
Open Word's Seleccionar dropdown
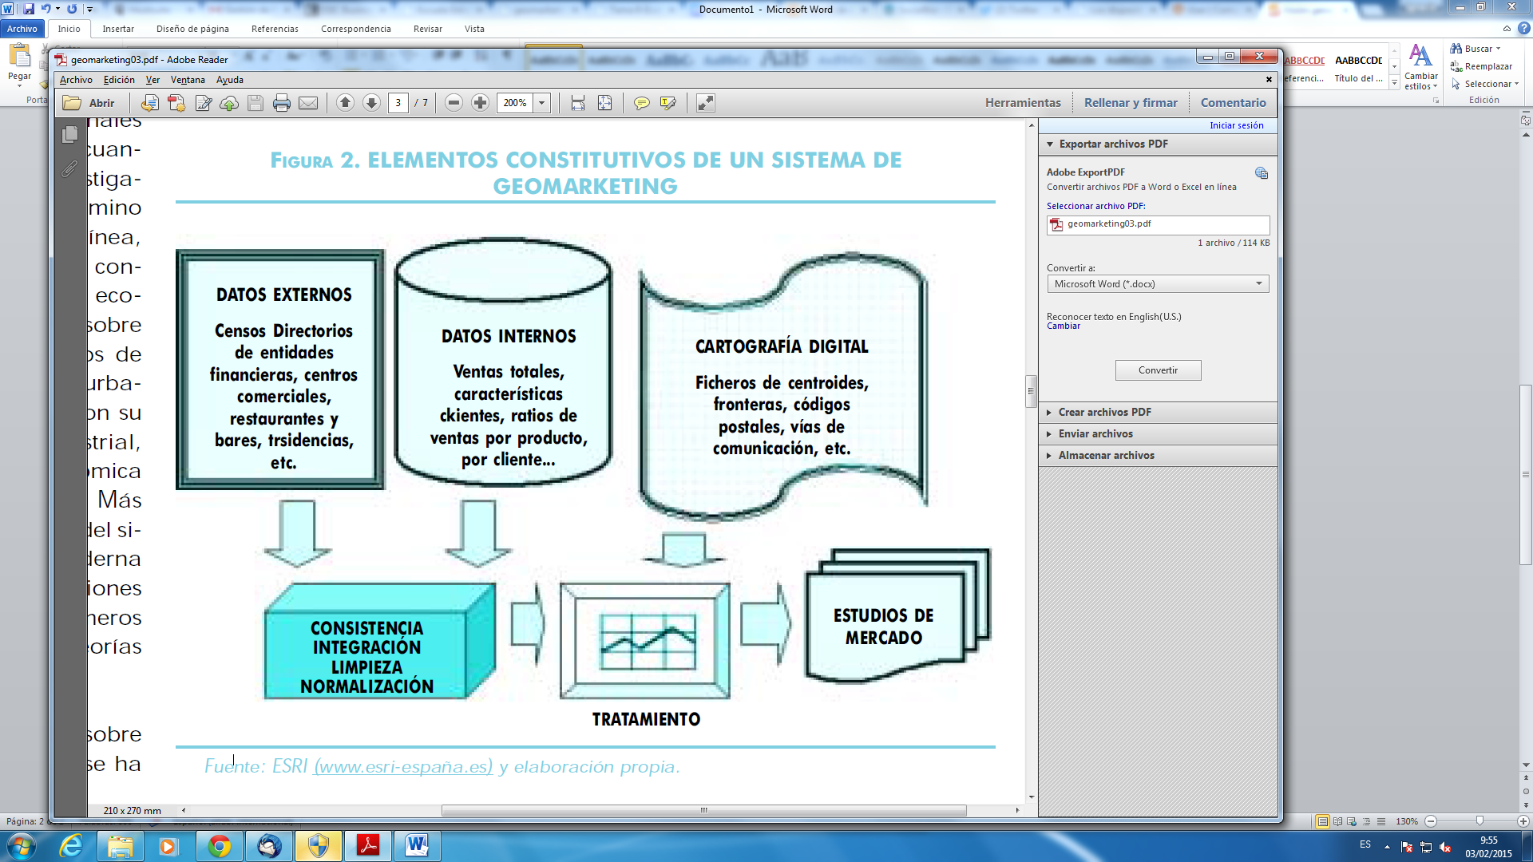point(1485,84)
